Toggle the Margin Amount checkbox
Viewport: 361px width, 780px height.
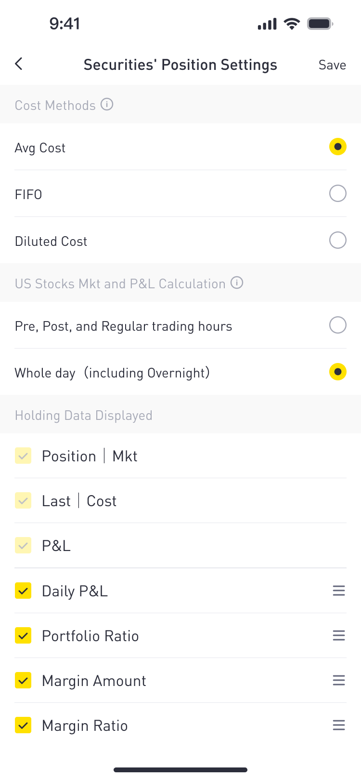tap(23, 680)
